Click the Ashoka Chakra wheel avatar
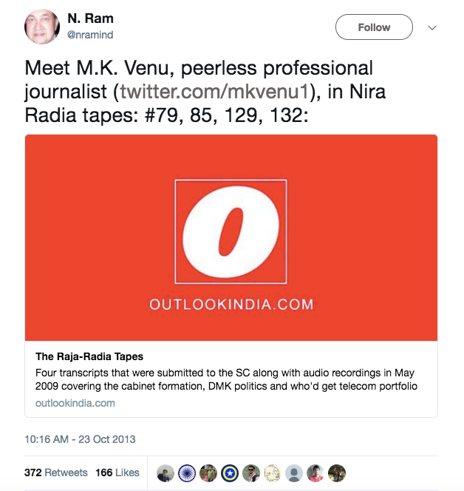 coord(188,473)
